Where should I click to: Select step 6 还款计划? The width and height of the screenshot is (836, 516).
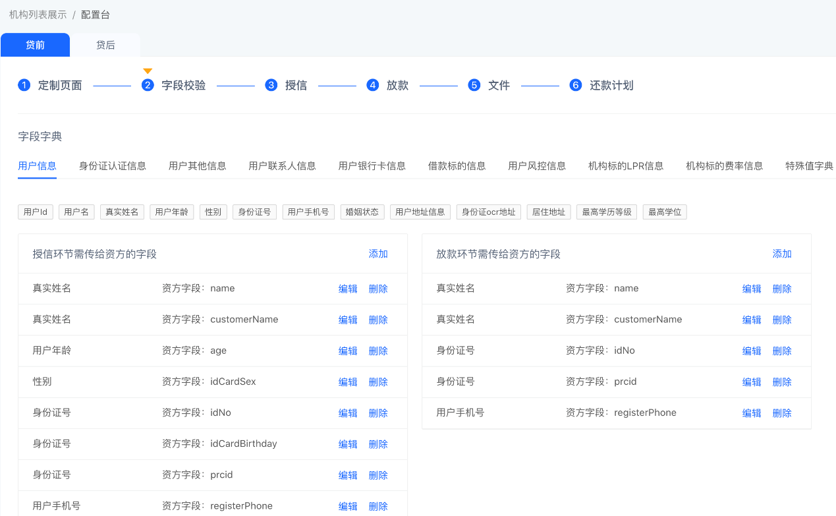(601, 85)
